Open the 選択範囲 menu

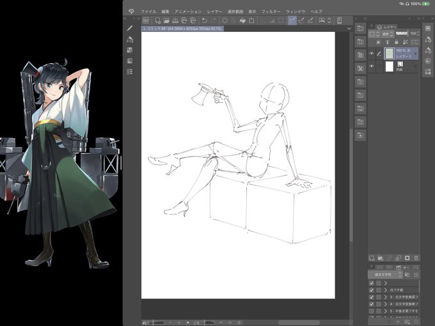click(x=235, y=12)
